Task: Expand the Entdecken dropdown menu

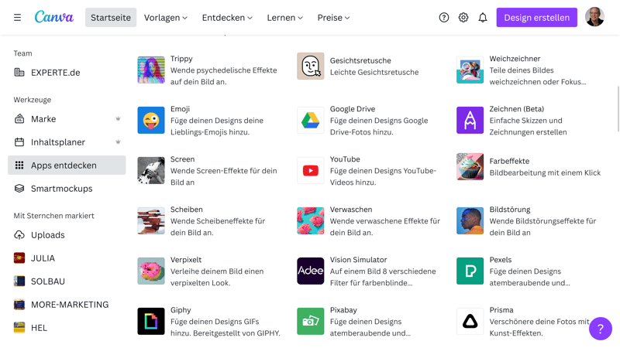Action: pyautogui.click(x=227, y=18)
